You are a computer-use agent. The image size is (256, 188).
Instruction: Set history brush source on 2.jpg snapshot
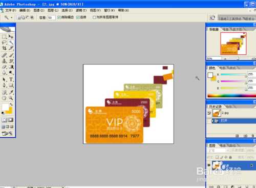tap(209, 113)
